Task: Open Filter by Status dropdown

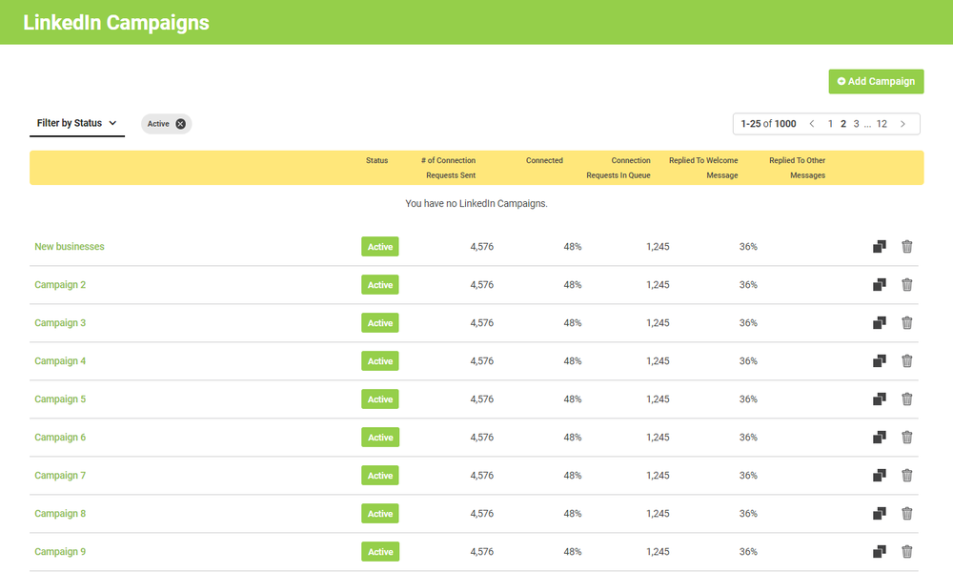Action: coord(77,123)
